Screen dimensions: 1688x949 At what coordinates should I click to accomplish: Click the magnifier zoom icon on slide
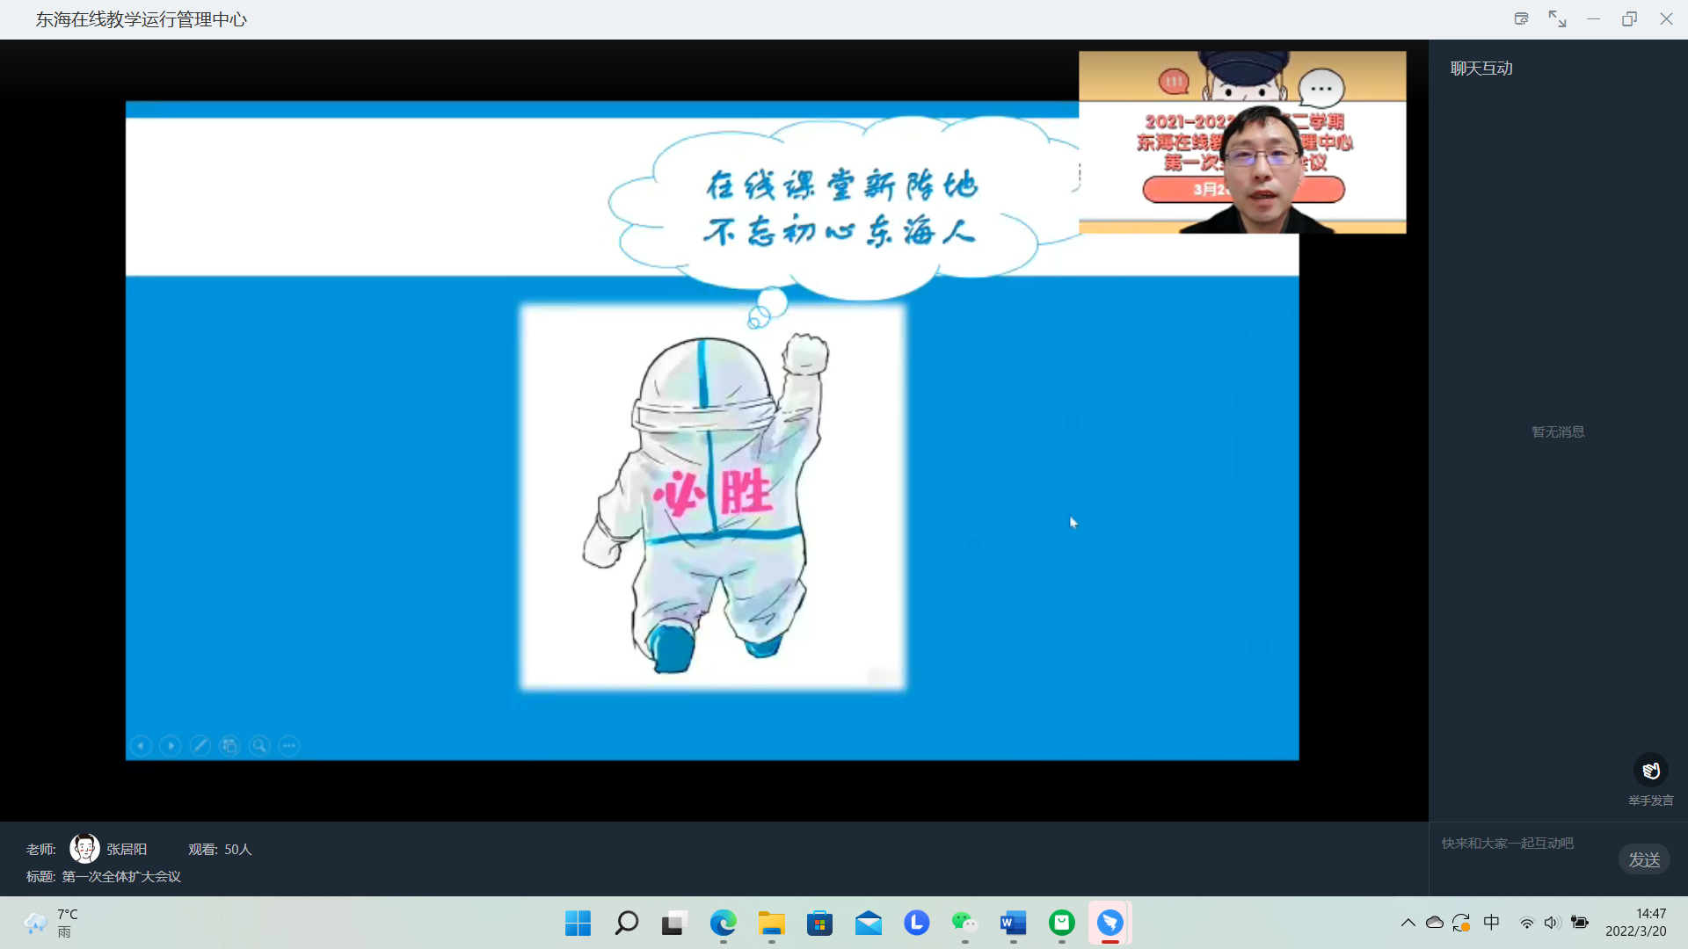(259, 746)
